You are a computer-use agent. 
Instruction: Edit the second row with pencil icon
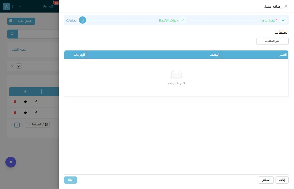pos(36,113)
